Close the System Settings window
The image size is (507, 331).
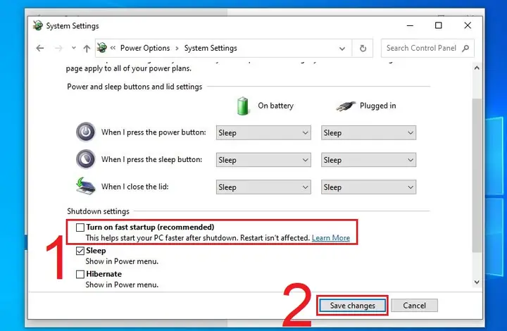(x=468, y=25)
